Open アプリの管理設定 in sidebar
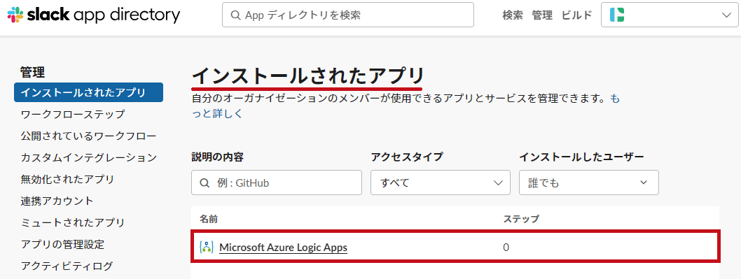The height and width of the screenshot is (279, 741). click(62, 244)
